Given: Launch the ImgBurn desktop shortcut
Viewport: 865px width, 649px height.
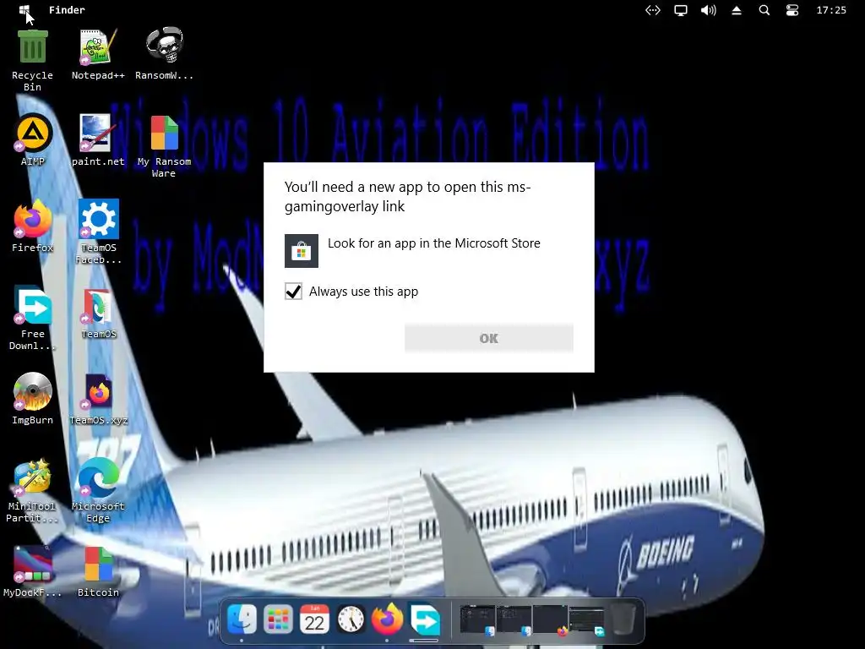Looking at the screenshot, I should click(x=33, y=391).
